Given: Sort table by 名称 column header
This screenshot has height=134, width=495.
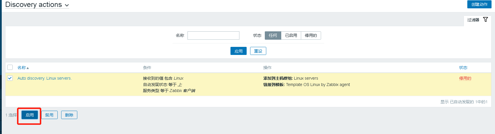Looking at the screenshot, I should (x=22, y=68).
